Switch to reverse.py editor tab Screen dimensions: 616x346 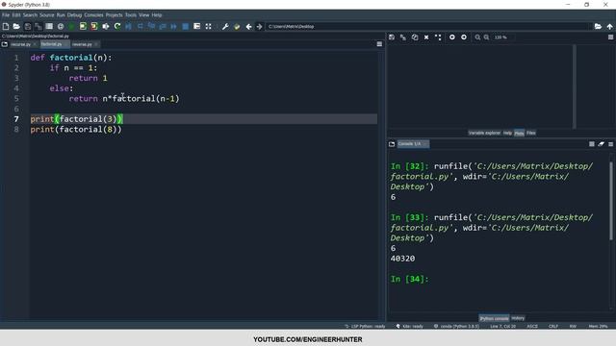pos(82,44)
